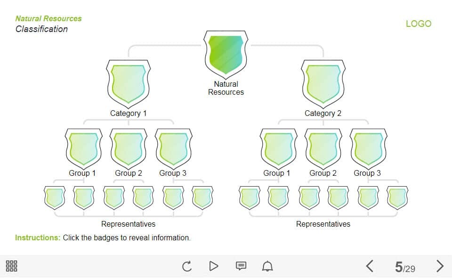The width and height of the screenshot is (452, 278).
Task: Select Group 2 badge under Category 1
Action: 128,148
